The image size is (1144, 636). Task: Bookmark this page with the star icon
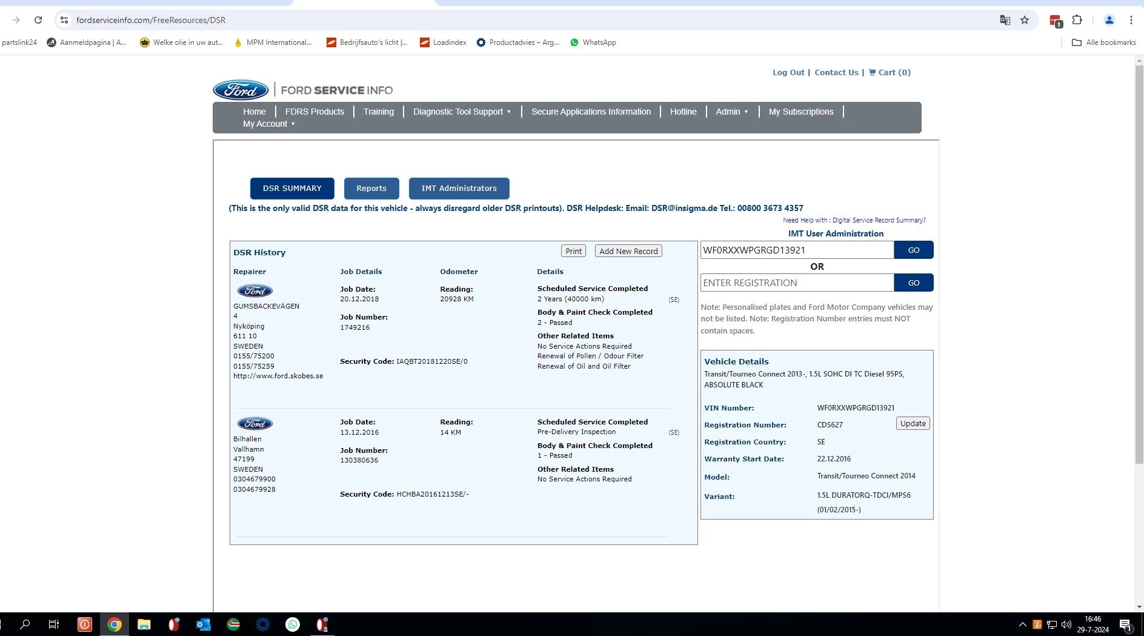1025,20
